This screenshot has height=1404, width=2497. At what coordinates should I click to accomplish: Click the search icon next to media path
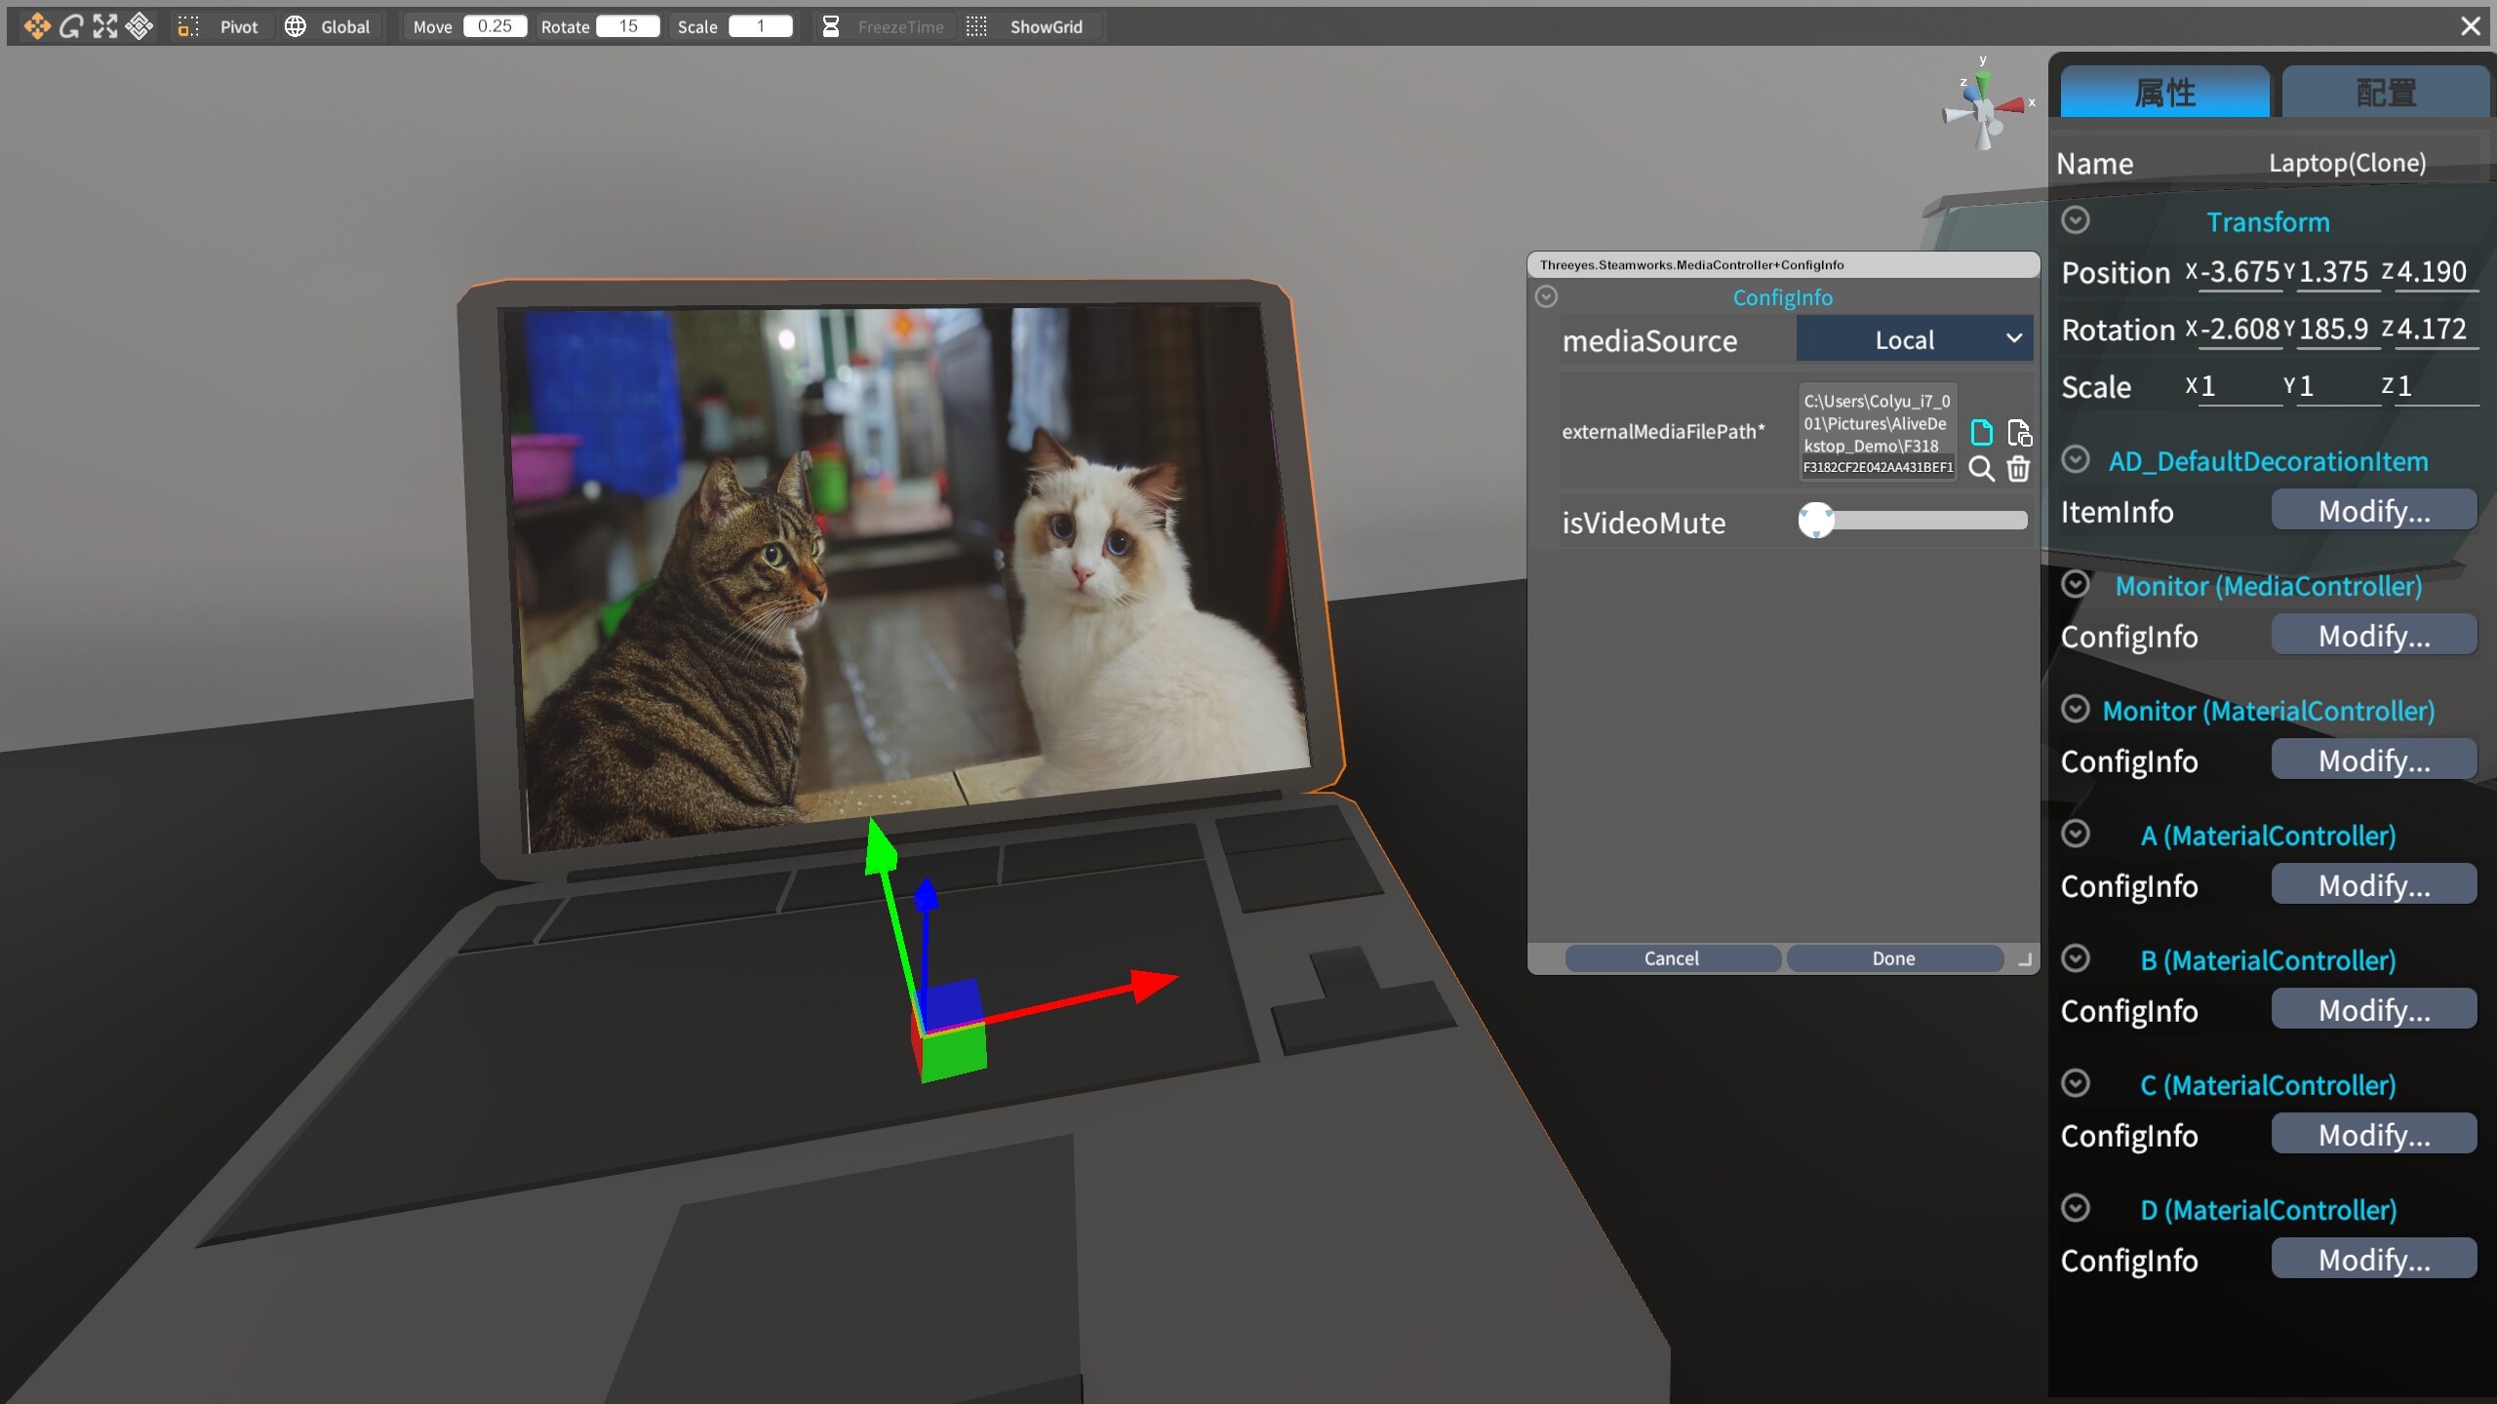point(1982,469)
